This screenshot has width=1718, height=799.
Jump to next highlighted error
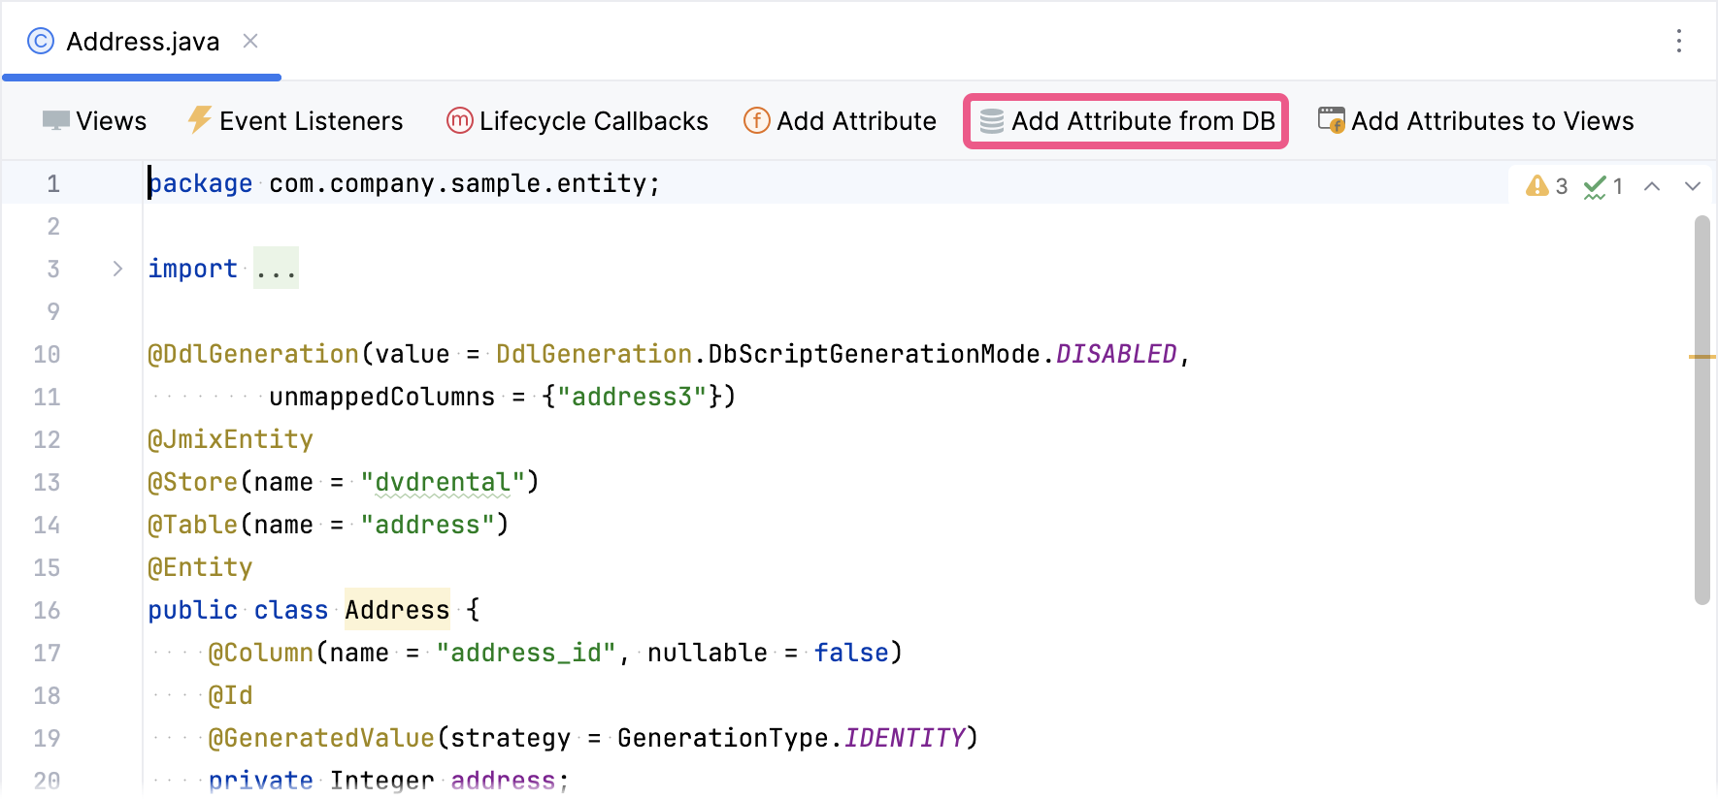(1693, 186)
